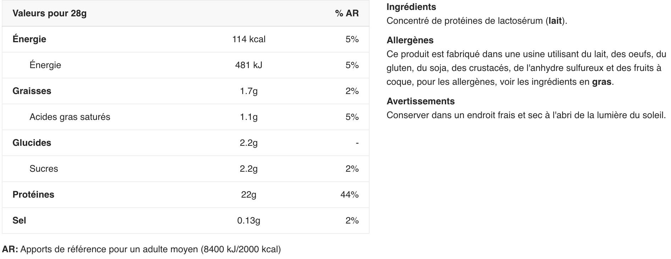Select the bold "Graisses" row label
Viewport: 671px width, 259px height.
32,91
